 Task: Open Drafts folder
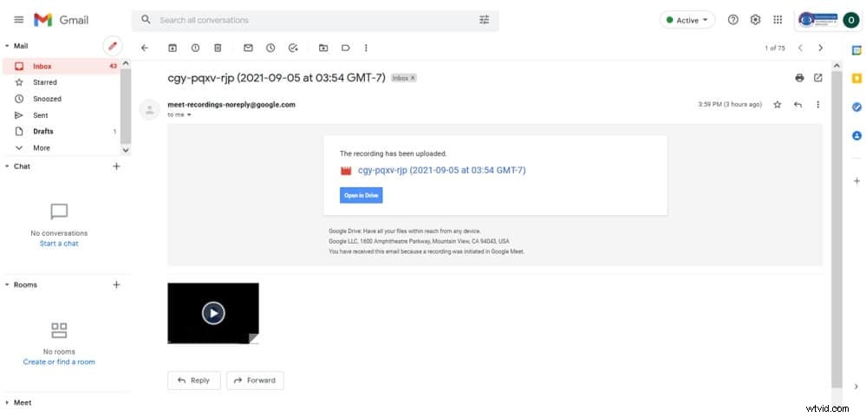[x=61, y=132]
